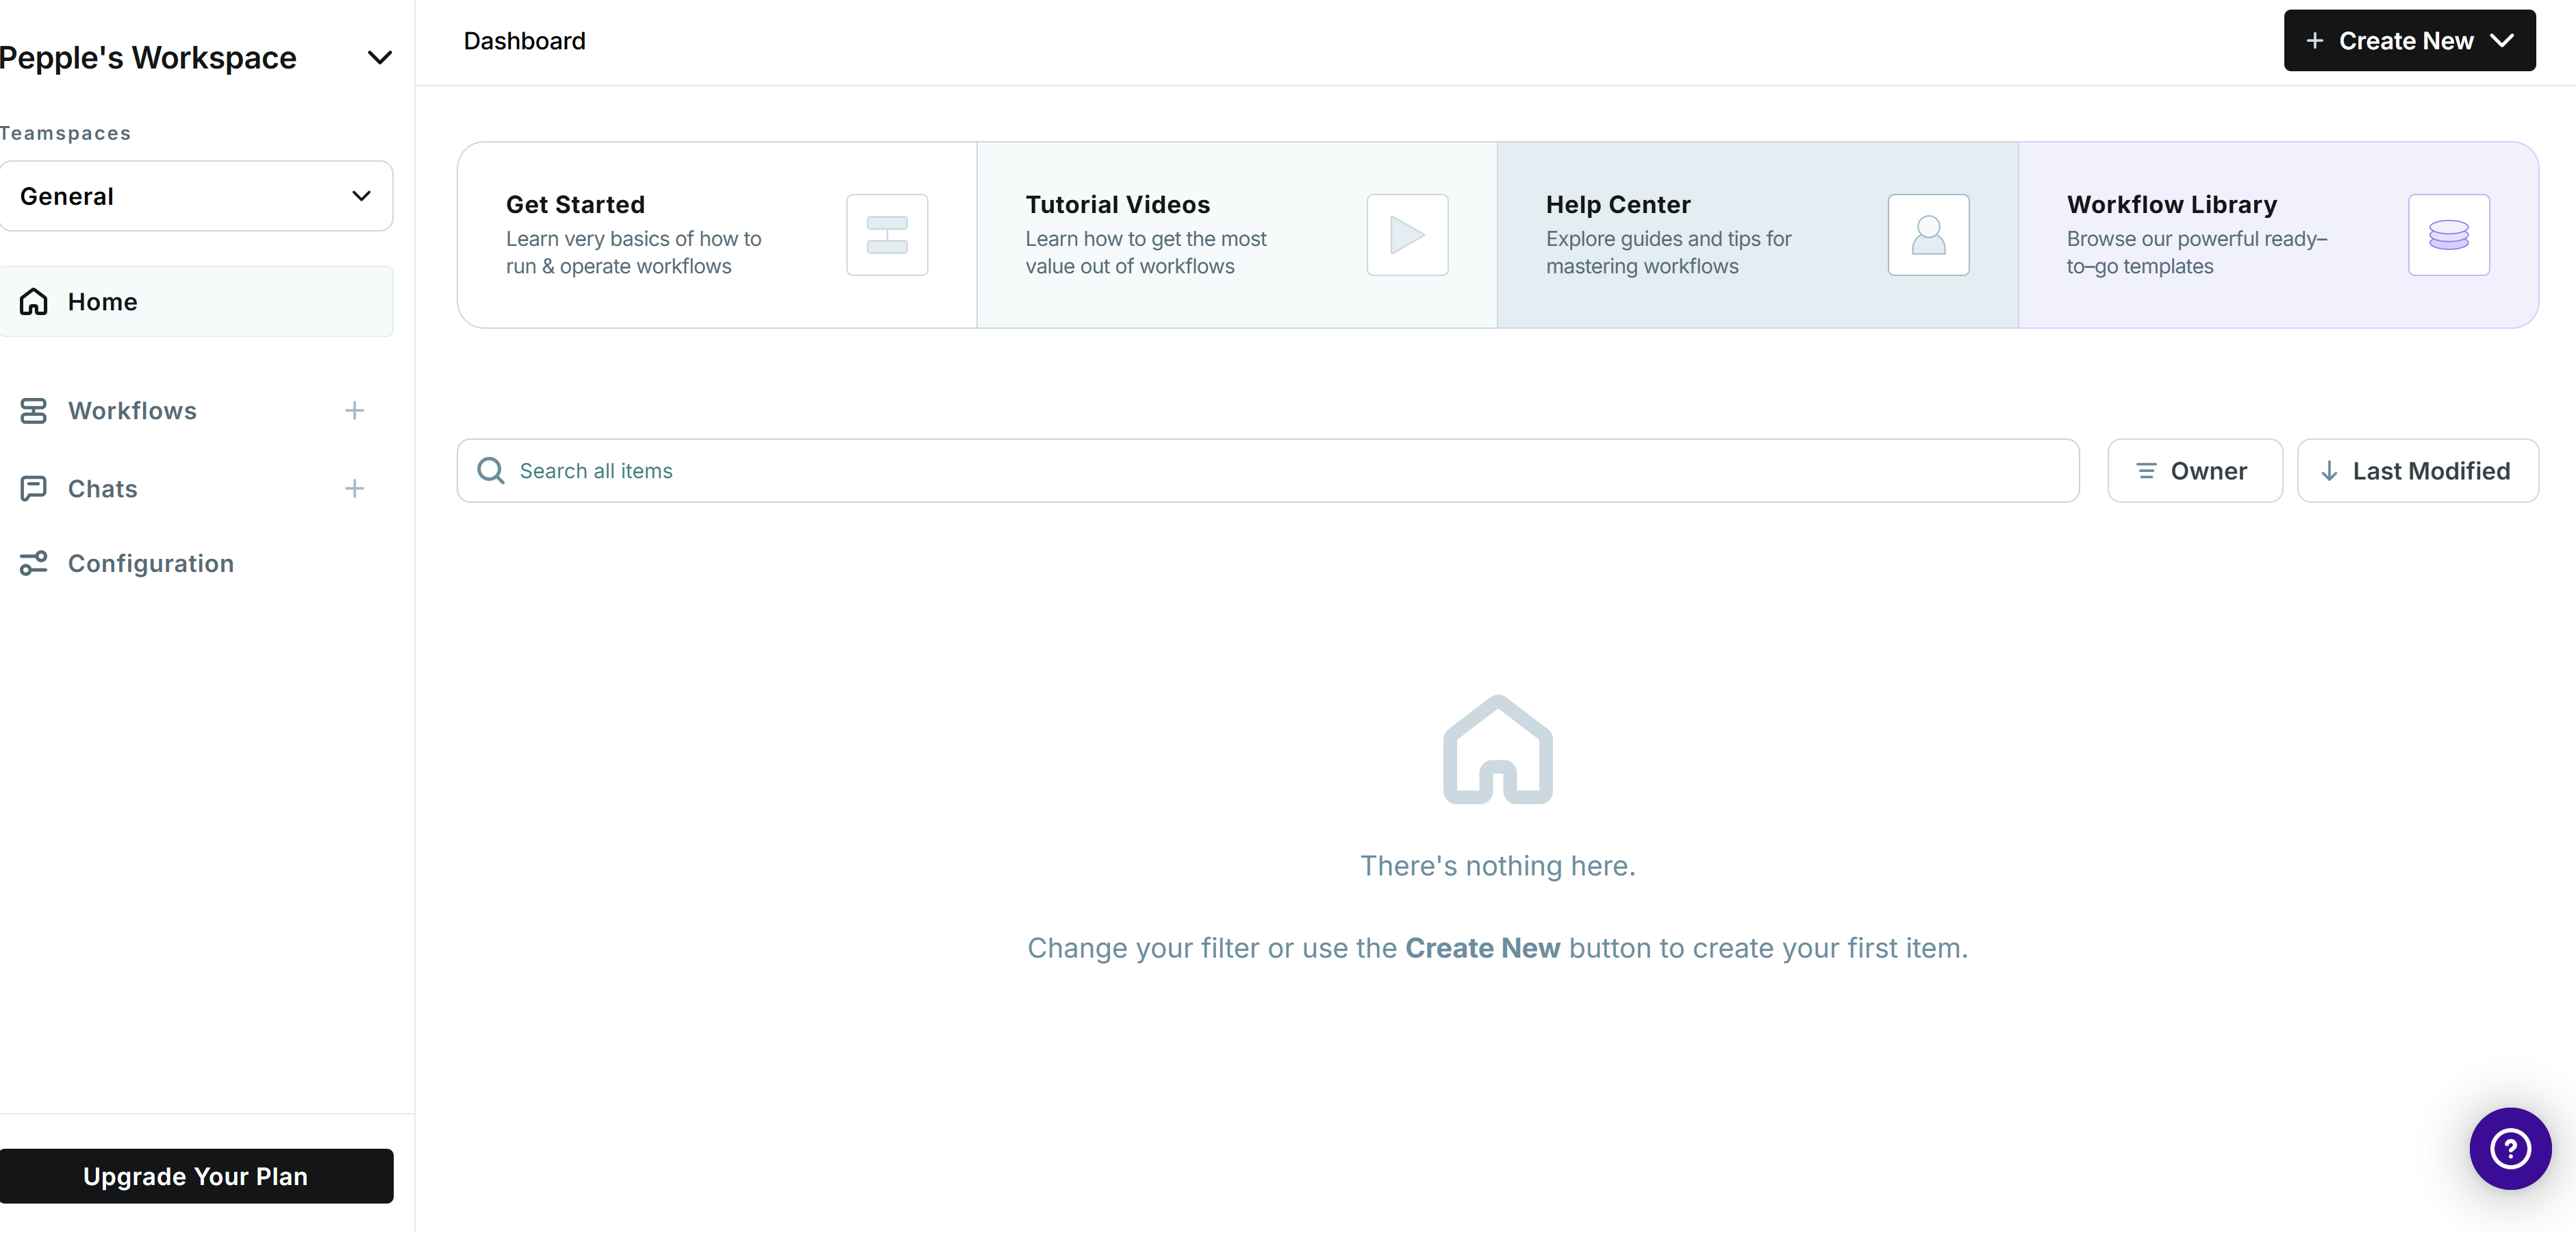Screen dimensions: 2576x1233
Task: Click the search magnifier icon
Action: point(490,470)
